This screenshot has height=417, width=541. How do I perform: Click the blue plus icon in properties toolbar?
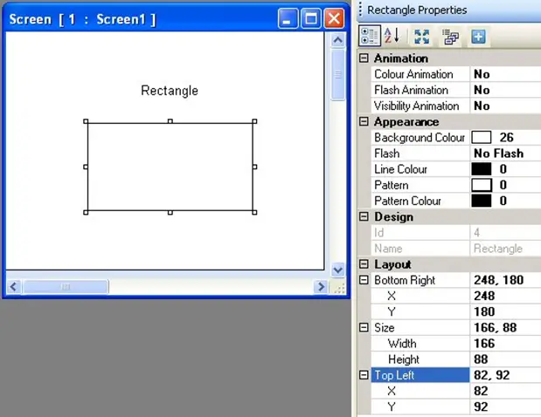[x=478, y=36]
